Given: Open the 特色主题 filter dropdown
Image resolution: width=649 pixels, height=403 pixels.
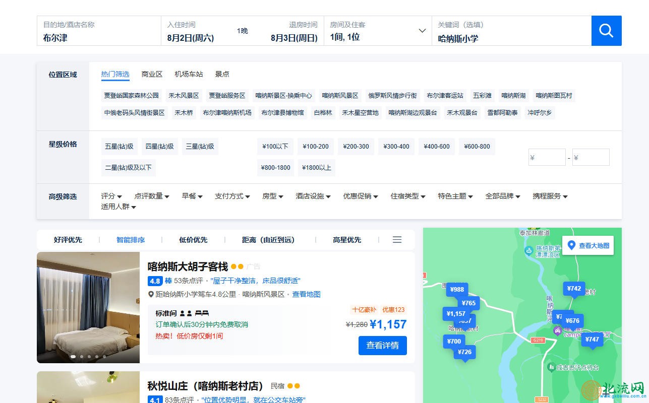Looking at the screenshot, I should tap(455, 196).
